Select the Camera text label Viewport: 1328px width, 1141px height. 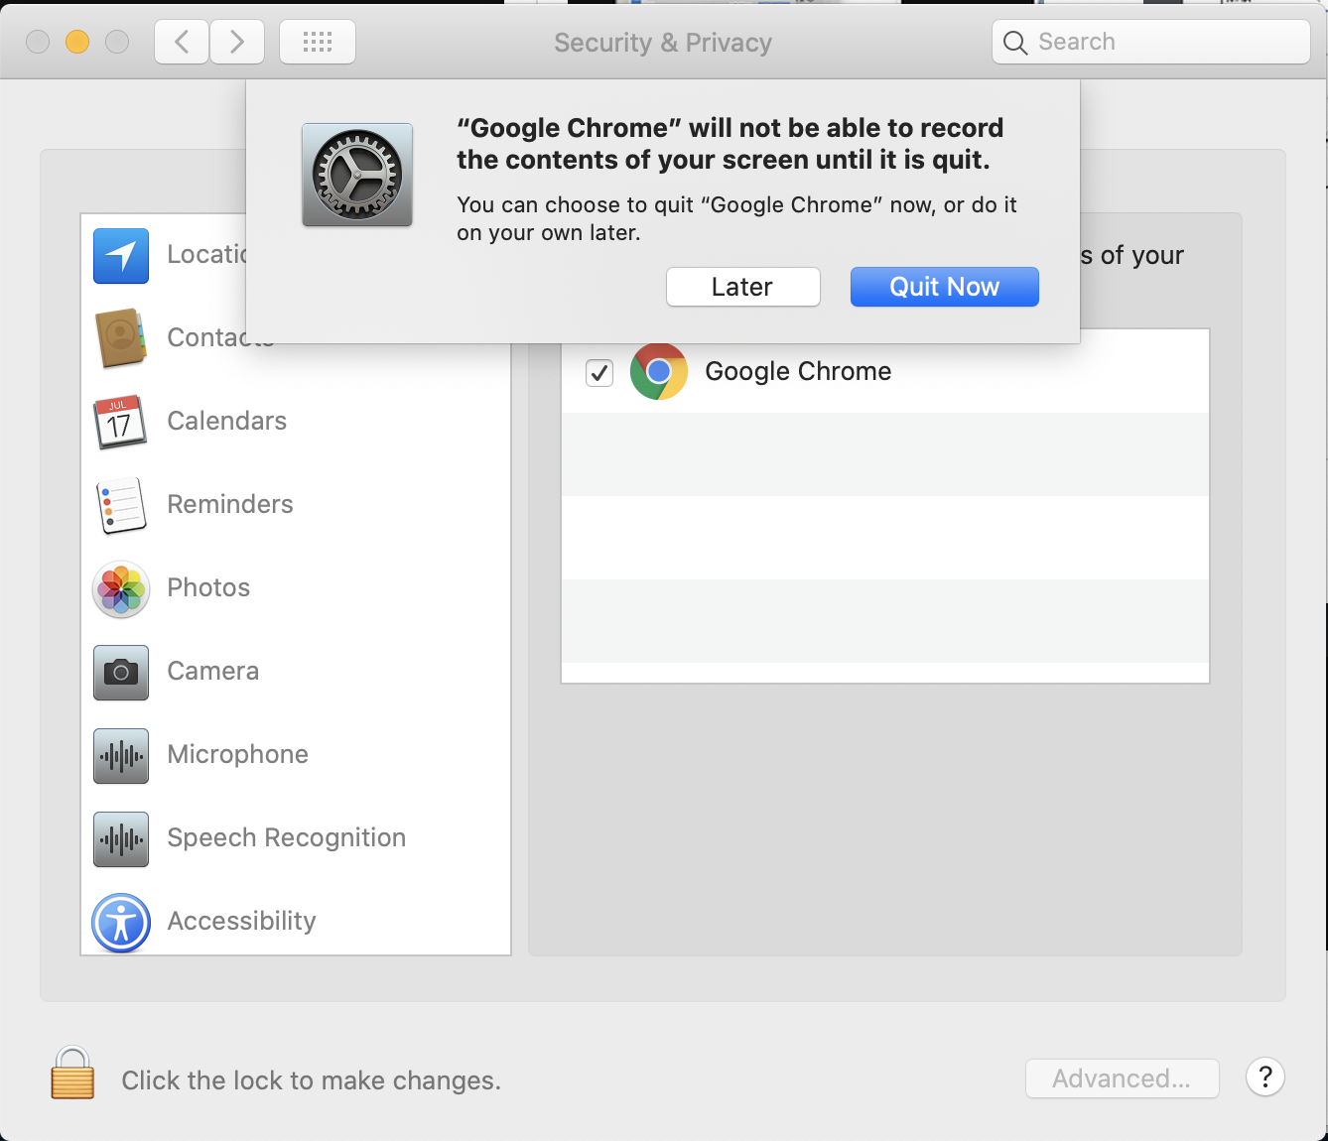pos(213,671)
